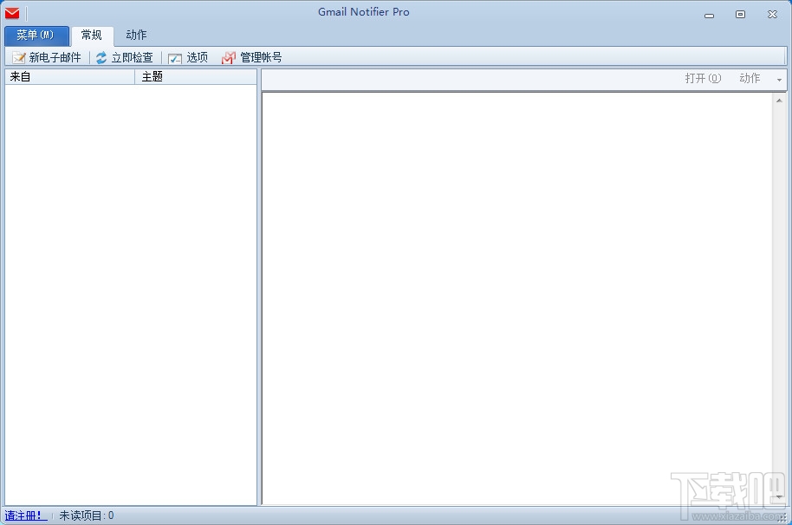Maximize the Gmail Notifier Pro window
This screenshot has width=792, height=525.
[741, 15]
